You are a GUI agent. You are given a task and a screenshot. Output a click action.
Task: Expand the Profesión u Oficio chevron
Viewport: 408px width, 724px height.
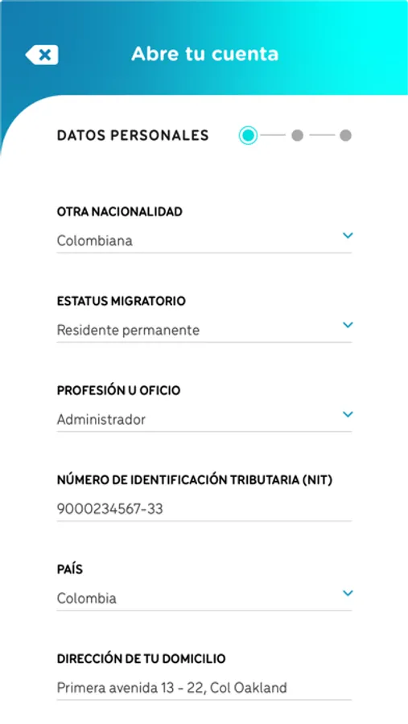click(348, 414)
